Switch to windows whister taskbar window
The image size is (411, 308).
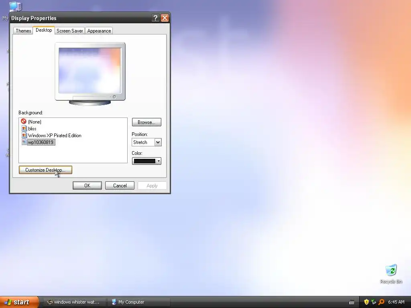[x=74, y=302]
